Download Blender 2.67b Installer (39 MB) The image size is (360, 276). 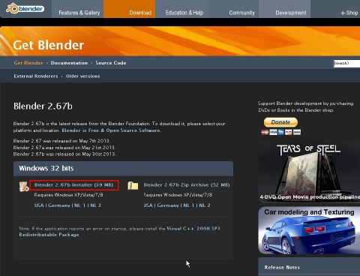(x=73, y=185)
